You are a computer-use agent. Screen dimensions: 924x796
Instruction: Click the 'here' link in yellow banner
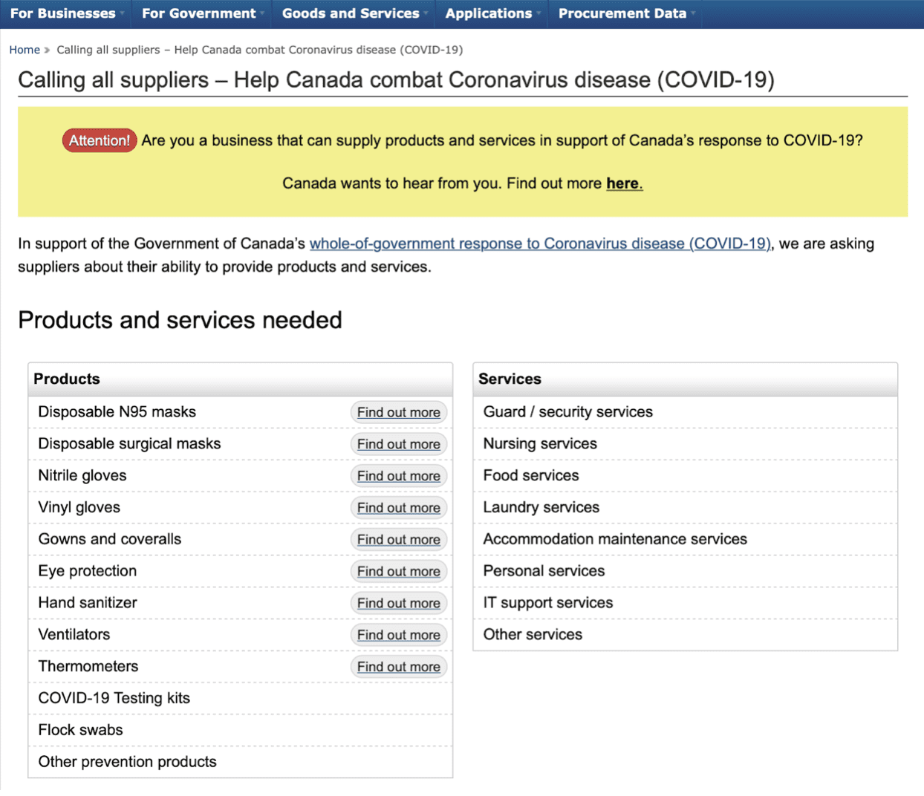point(622,183)
